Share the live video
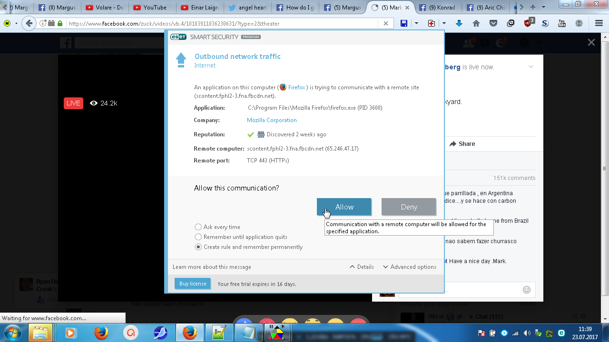Screen dimensions: 609x342 point(462,144)
